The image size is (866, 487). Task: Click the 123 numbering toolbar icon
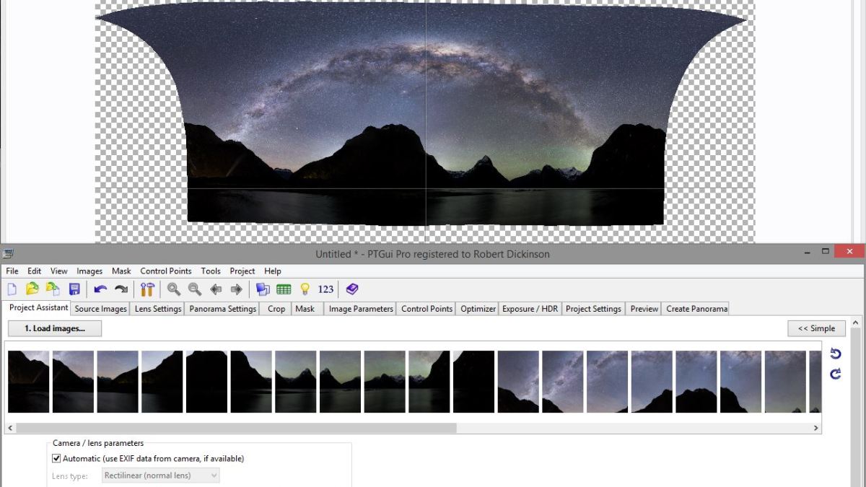[x=325, y=289]
